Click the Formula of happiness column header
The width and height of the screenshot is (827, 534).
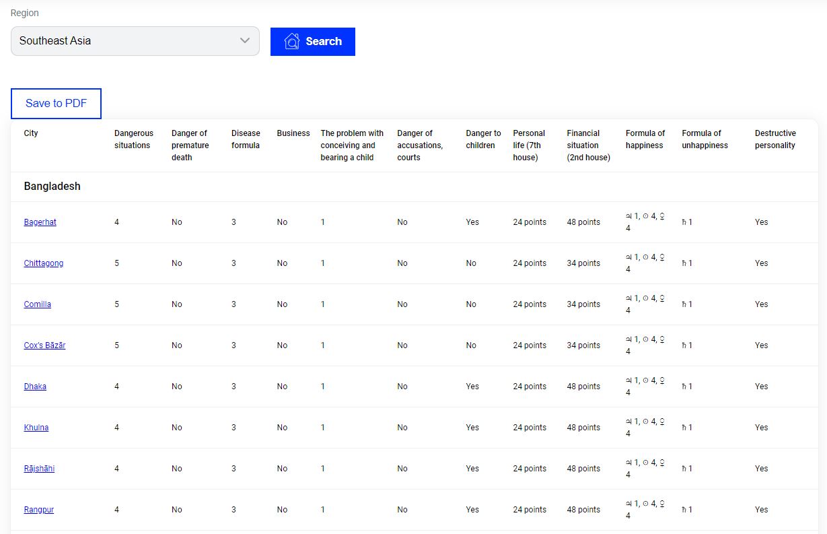645,139
